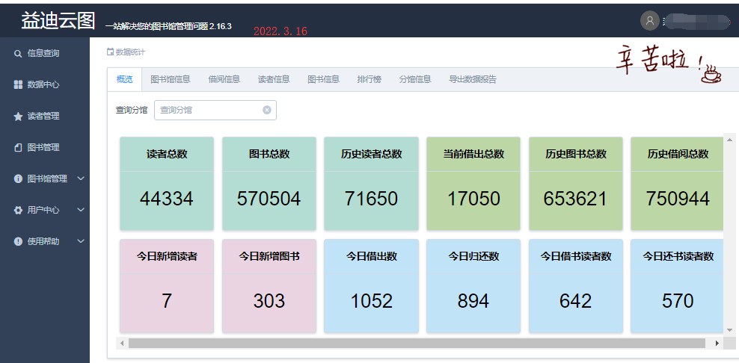Image resolution: width=739 pixels, height=363 pixels.
Task: Clear the 查询分馆 field with the X icon
Action: (x=266, y=110)
